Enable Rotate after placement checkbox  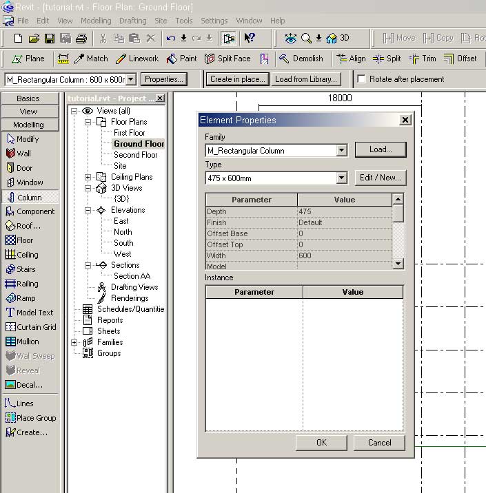tap(362, 78)
